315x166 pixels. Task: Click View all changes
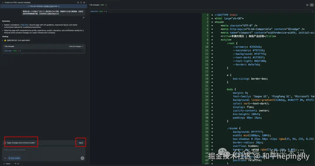pyautogui.click(x=75, y=46)
